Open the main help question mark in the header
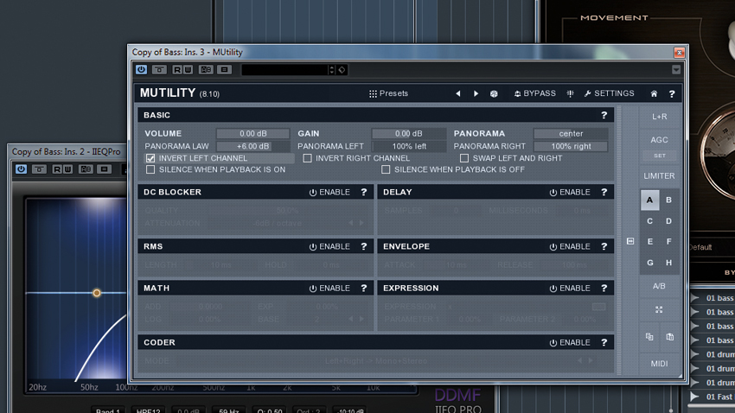The height and width of the screenshot is (413, 735). [x=672, y=93]
